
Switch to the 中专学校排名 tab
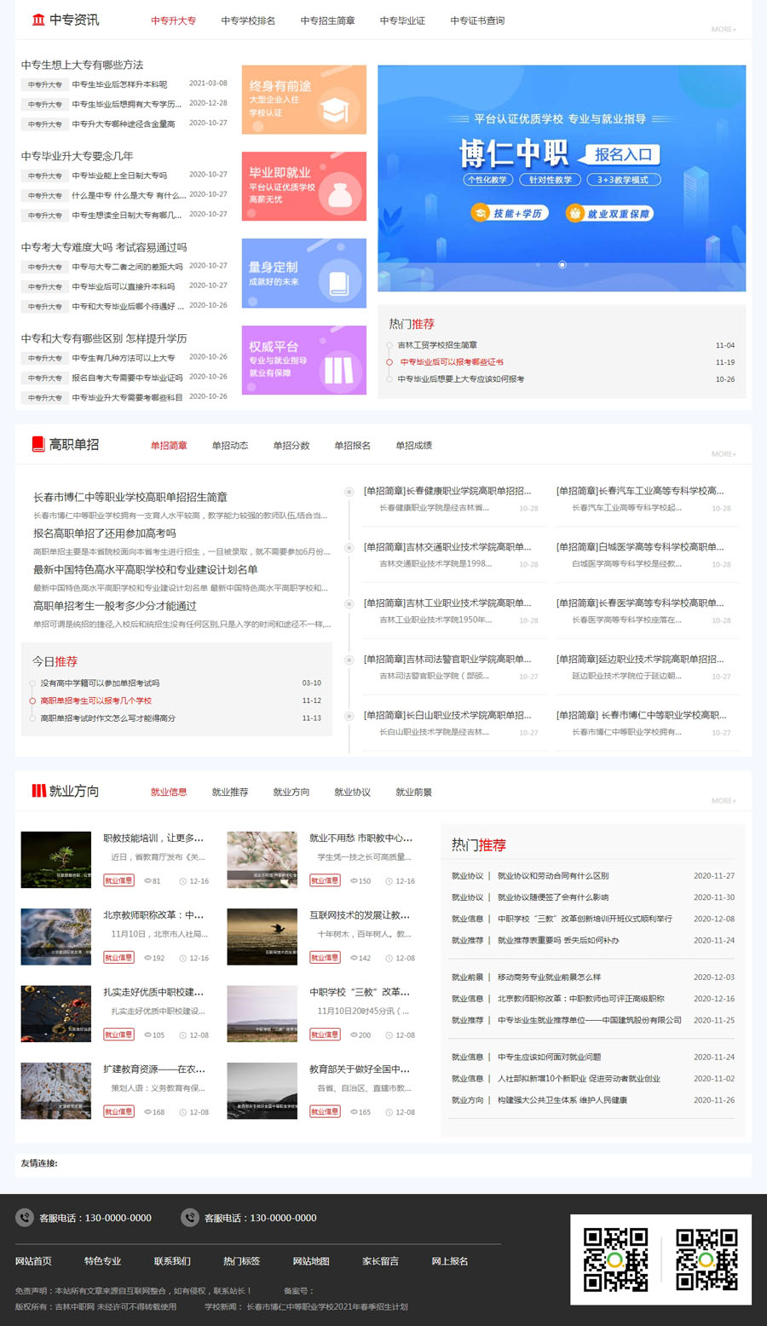point(248,20)
